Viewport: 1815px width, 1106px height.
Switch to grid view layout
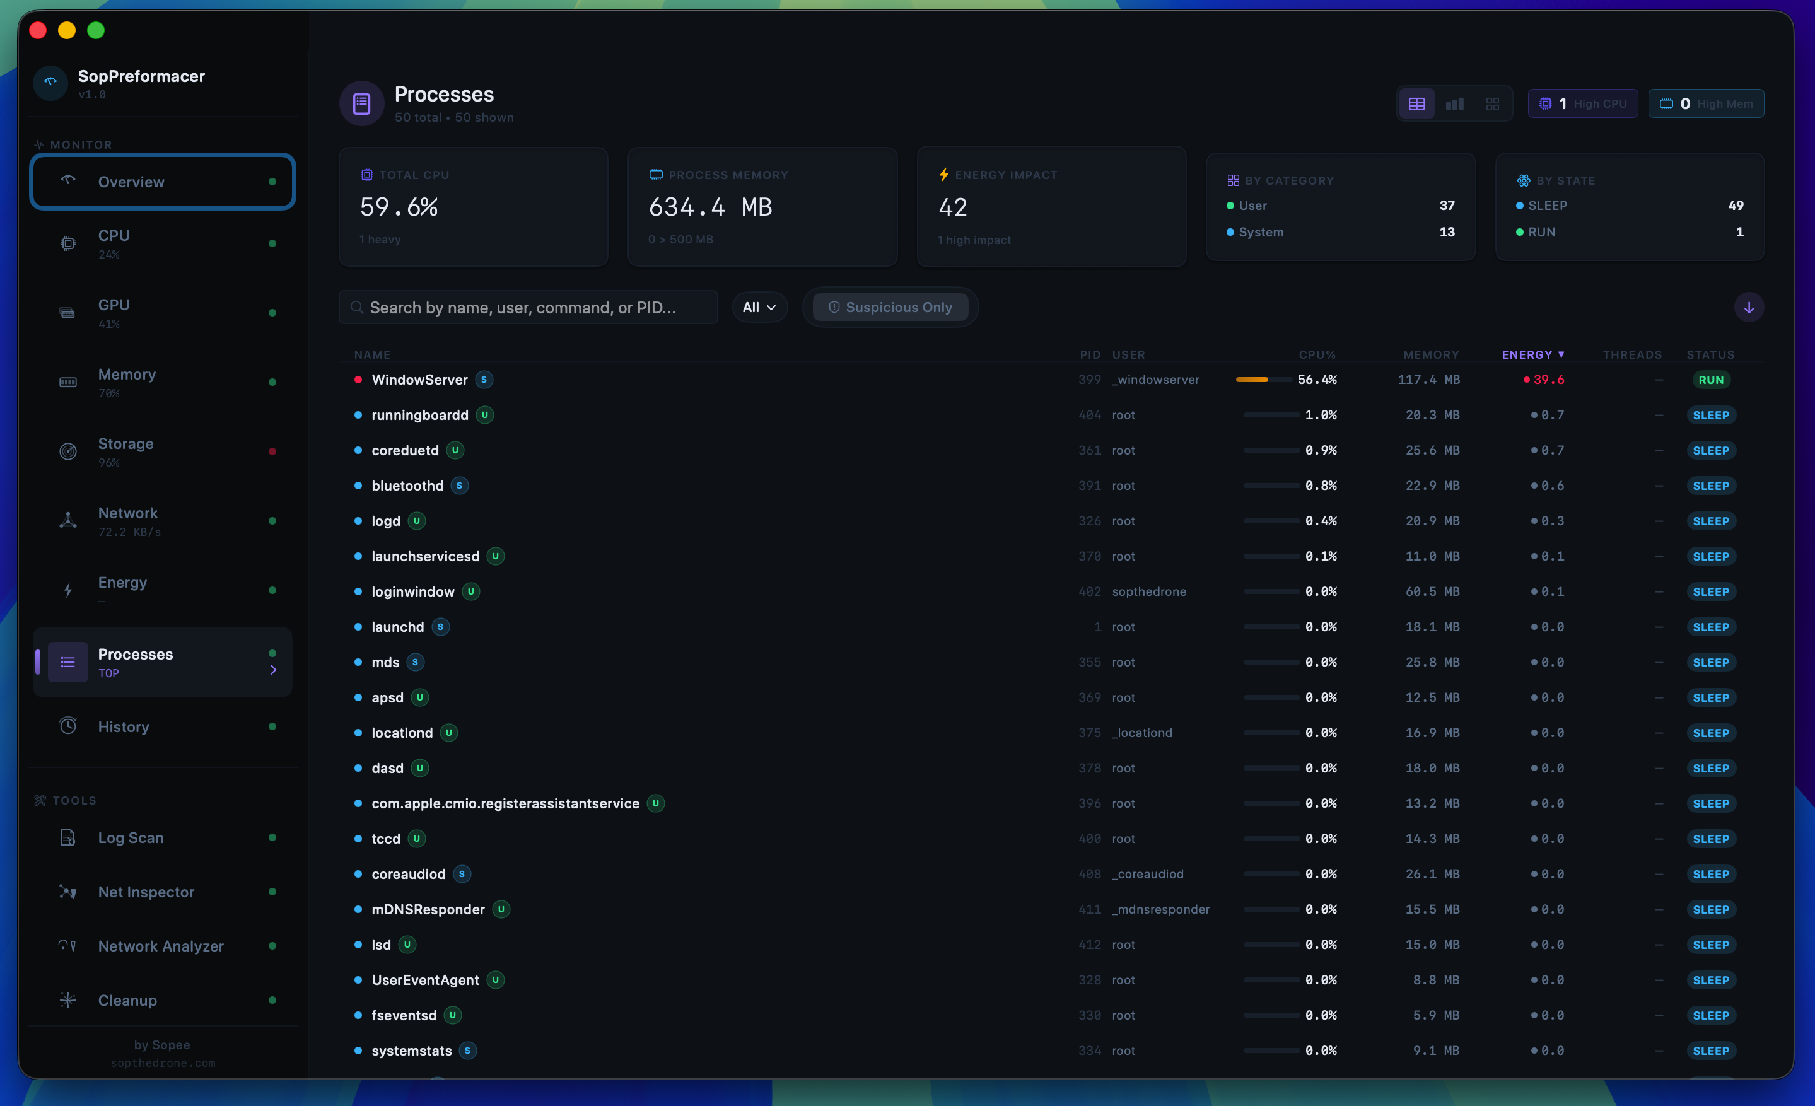point(1491,103)
